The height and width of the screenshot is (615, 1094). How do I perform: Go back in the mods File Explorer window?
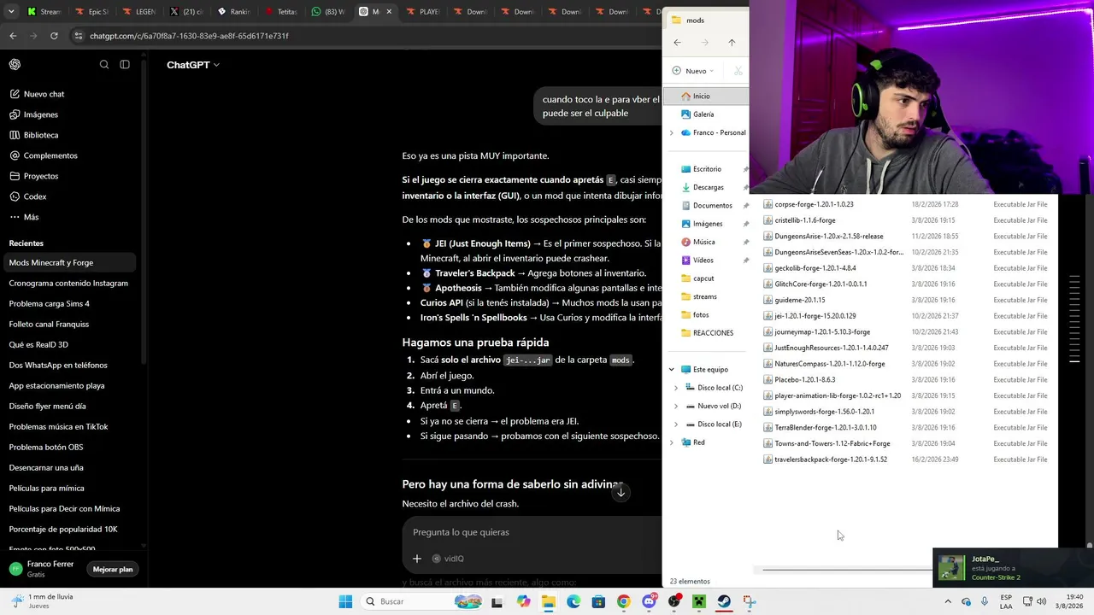pos(677,43)
